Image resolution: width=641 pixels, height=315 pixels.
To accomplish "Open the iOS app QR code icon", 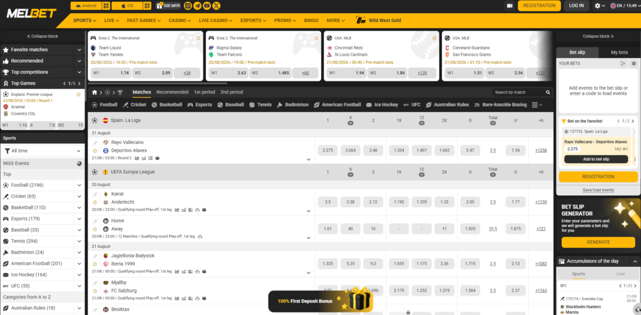I will point(147,6).
